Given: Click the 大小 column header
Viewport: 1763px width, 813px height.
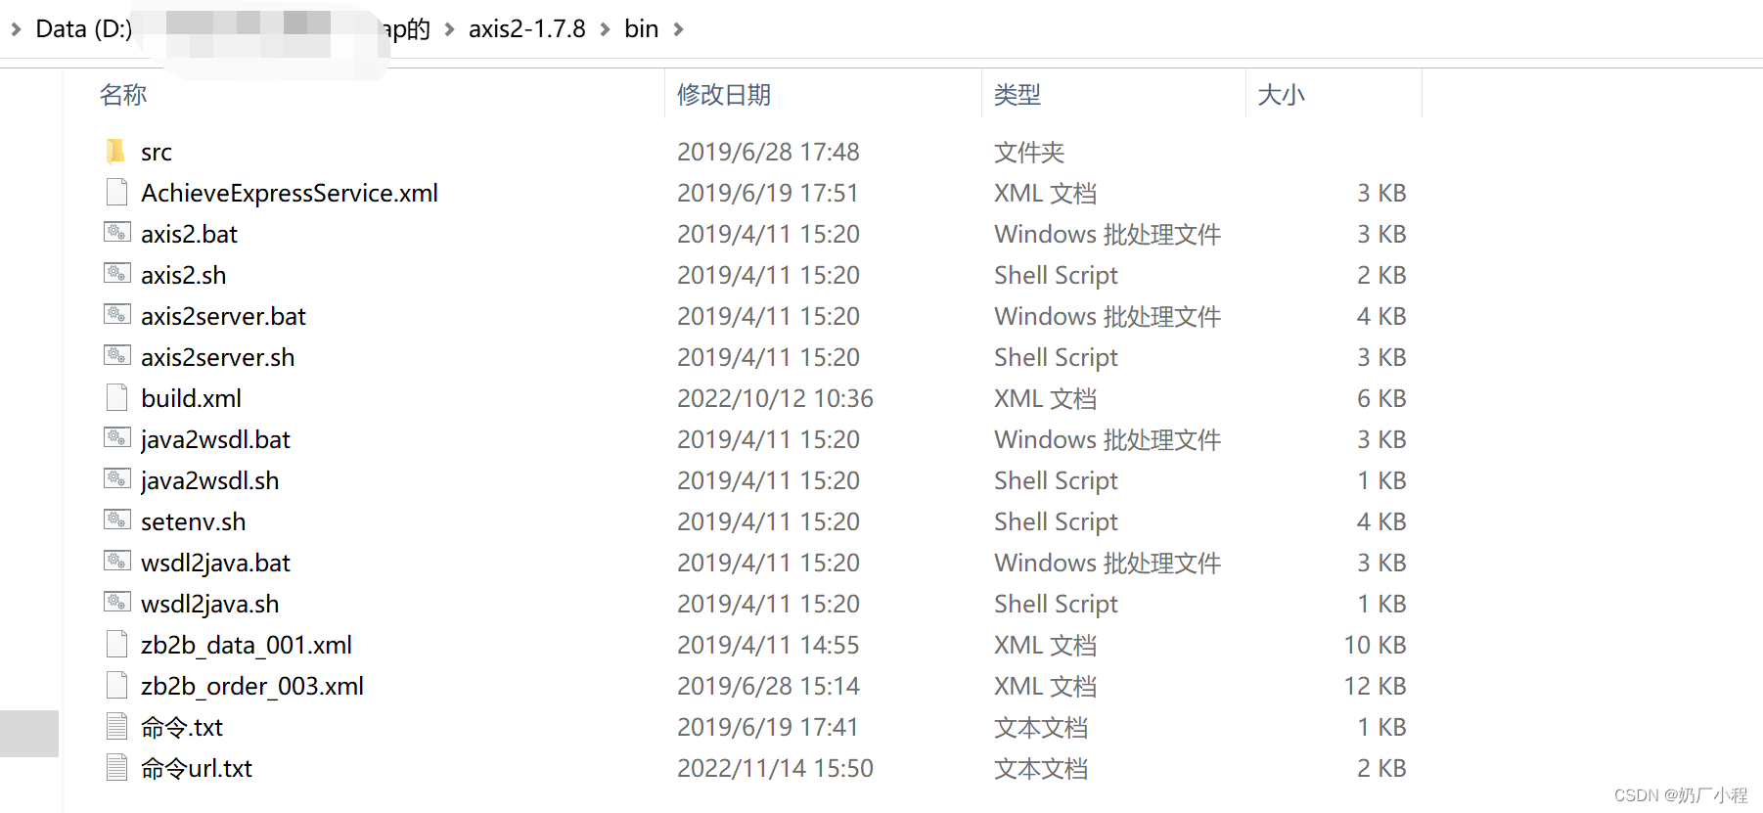Looking at the screenshot, I should (x=1283, y=94).
